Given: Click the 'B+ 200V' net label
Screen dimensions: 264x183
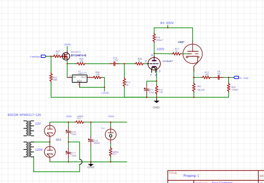Looking at the screenshot, I should click(167, 23).
